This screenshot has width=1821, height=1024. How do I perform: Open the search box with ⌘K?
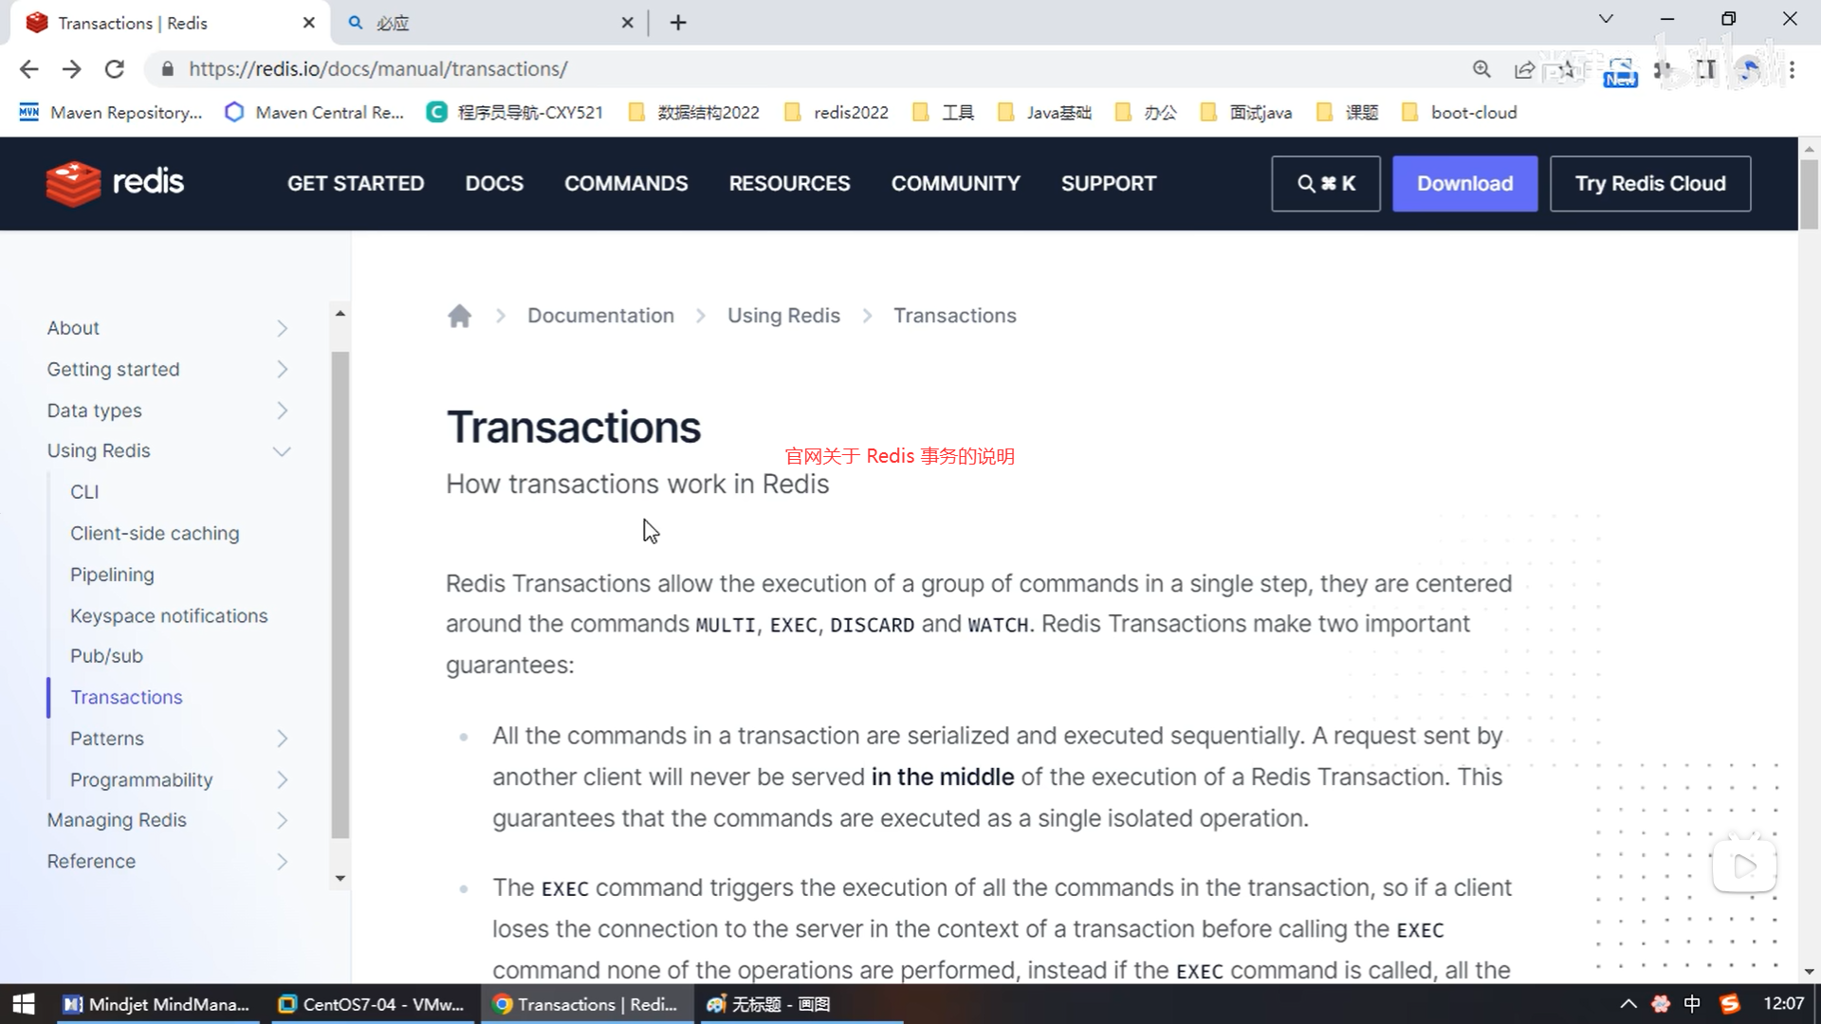pos(1325,184)
